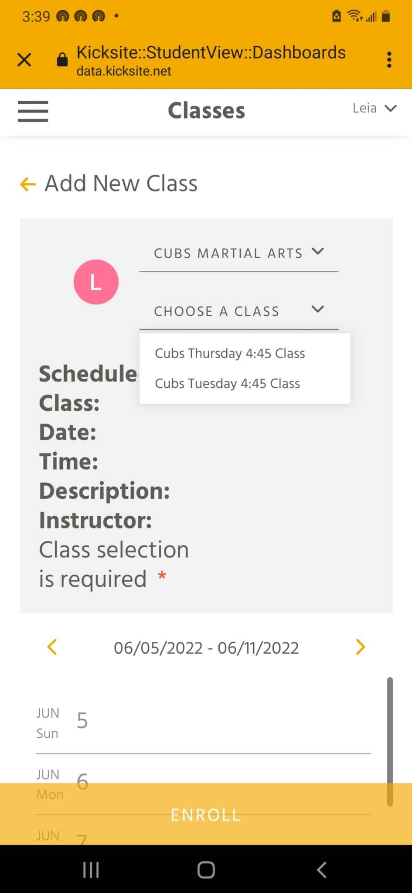412x893 pixels.
Task: Expand the Leia user account dropdown
Action: click(375, 108)
